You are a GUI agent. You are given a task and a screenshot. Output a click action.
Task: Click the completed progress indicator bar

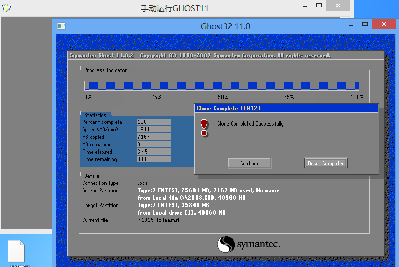[x=221, y=85]
